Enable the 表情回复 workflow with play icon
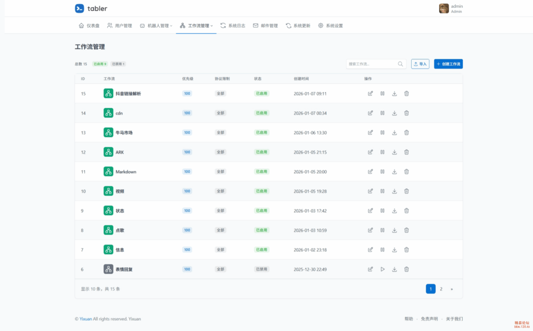 tap(382, 269)
